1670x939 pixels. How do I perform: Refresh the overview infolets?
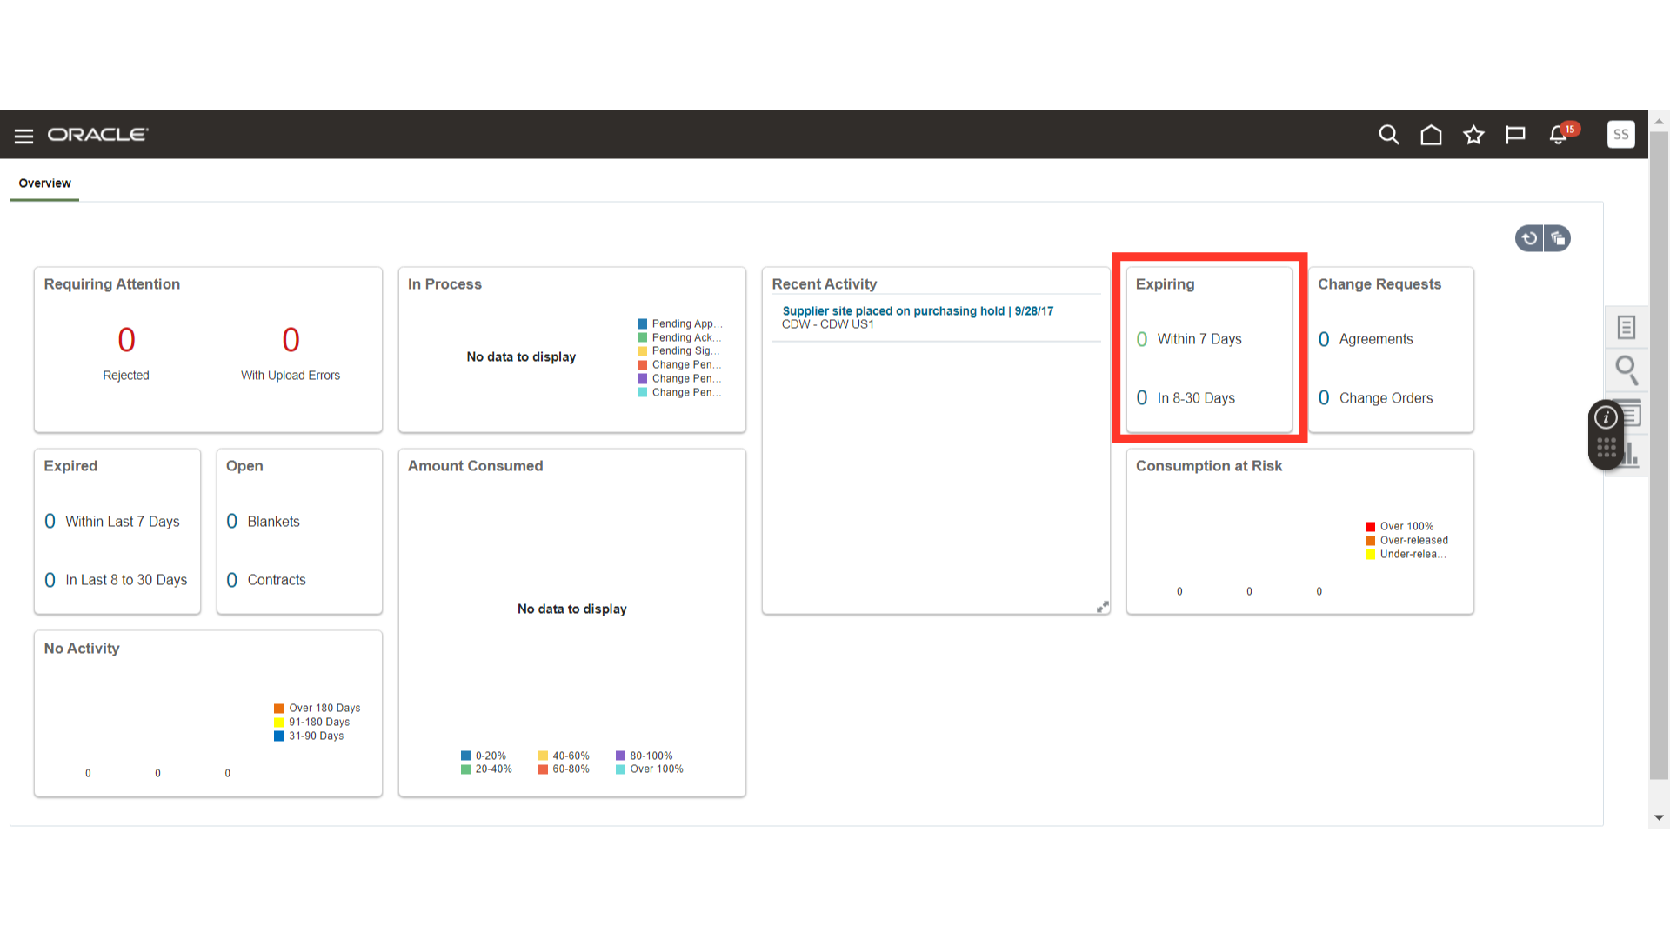(x=1529, y=238)
